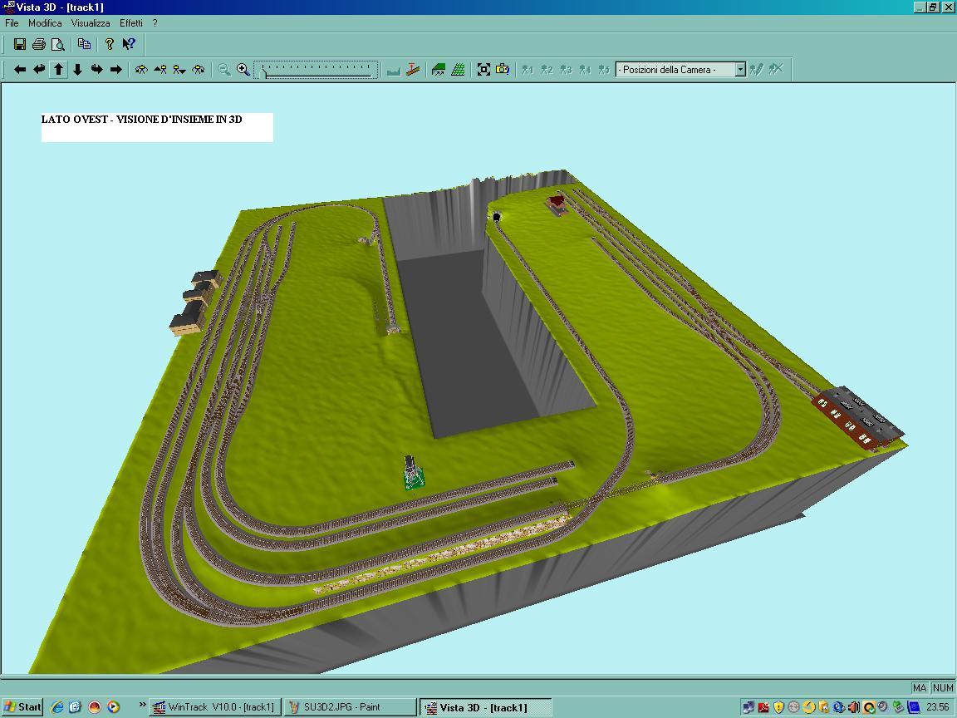Move camera backward with down arrow
This screenshot has width=957, height=718.
[77, 70]
